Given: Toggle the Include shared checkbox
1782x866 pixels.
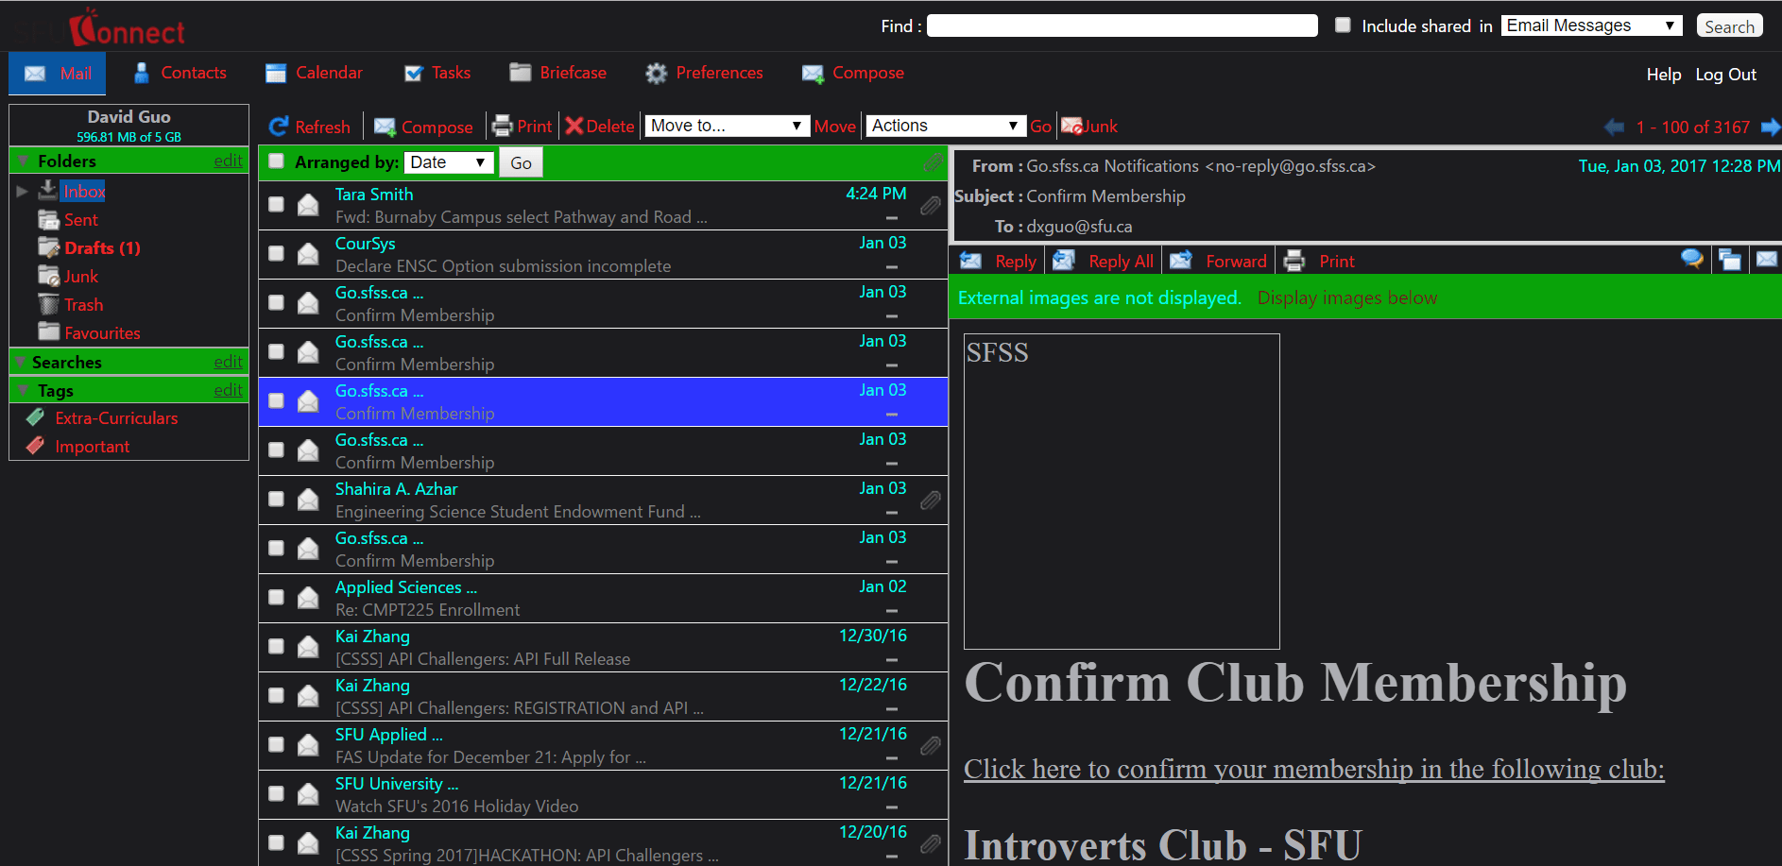Looking at the screenshot, I should click(1343, 25).
